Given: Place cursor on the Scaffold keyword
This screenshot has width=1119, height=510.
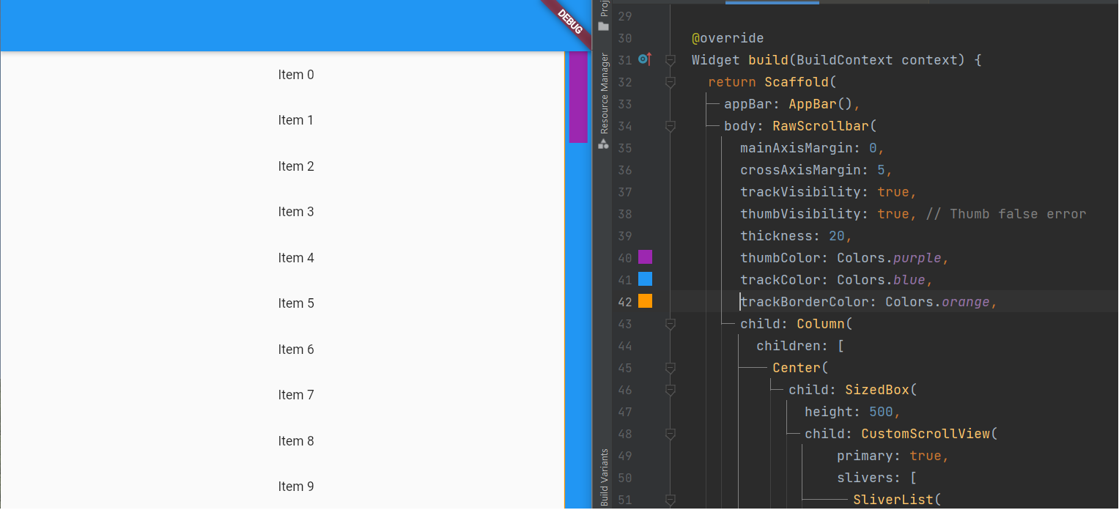Looking at the screenshot, I should point(797,82).
